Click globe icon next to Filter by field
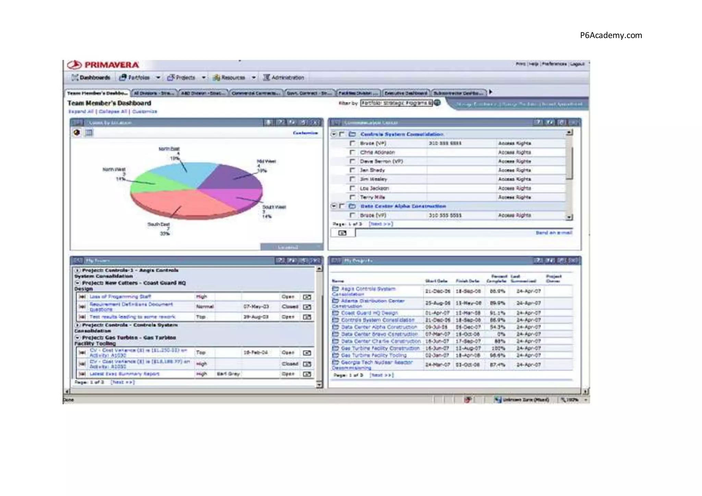702x496 pixels. click(x=437, y=103)
